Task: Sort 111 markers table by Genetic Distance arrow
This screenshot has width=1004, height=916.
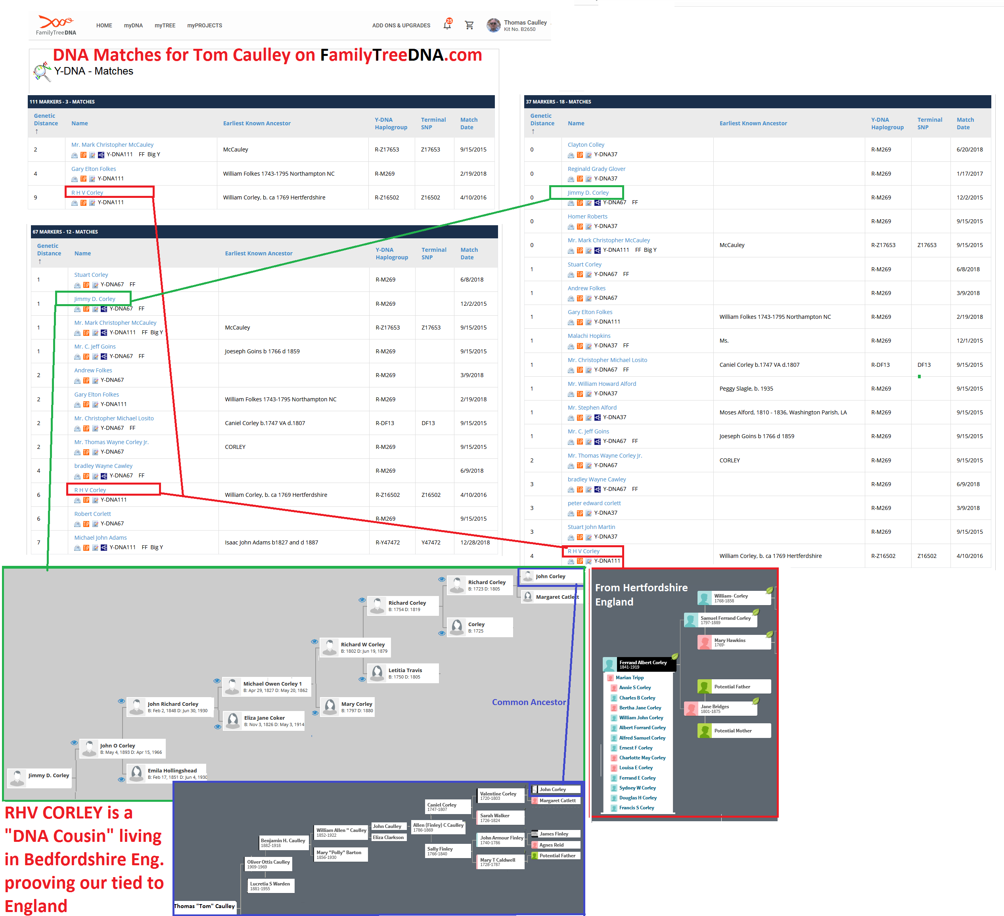Action: click(x=37, y=132)
